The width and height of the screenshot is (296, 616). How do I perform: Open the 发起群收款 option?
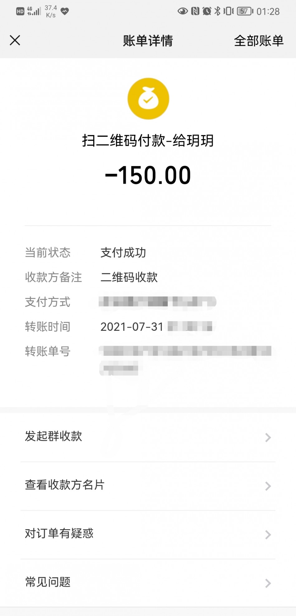(x=54, y=436)
